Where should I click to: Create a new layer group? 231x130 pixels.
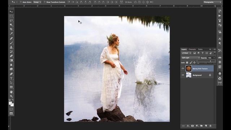[x=201, y=126]
